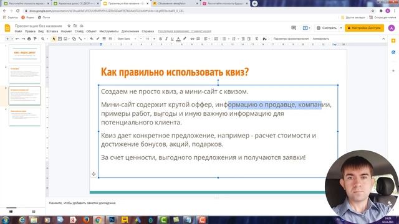The height and width of the screenshot is (224, 399).
Task: Click the Настройки Доступа button
Action: click(364, 28)
